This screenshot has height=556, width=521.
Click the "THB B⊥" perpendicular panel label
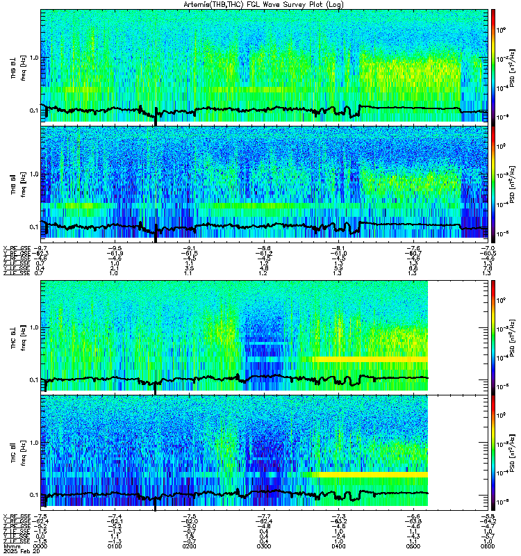pos(13,68)
